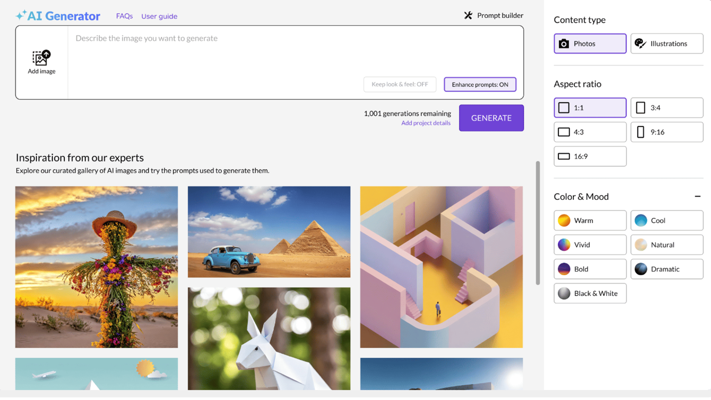Image resolution: width=711 pixels, height=400 pixels.
Task: Open the User guide link
Action: (x=159, y=16)
